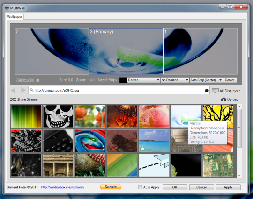Open the windowbox.me/multiwall link
The width and height of the screenshot is (253, 199).
[x=63, y=187]
